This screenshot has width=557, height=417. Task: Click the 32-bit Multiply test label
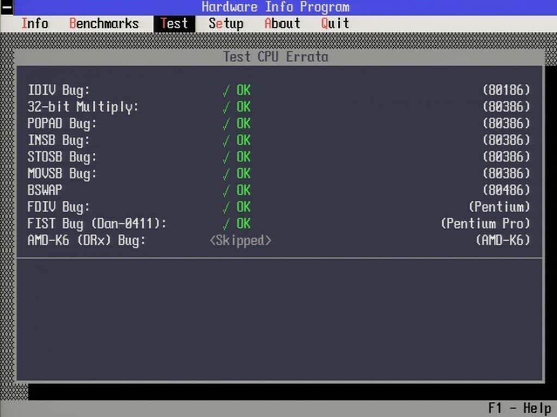(x=83, y=107)
